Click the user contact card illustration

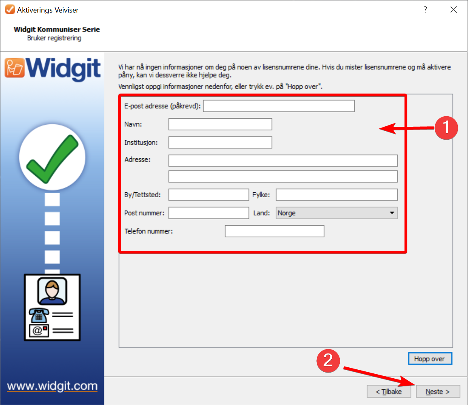(x=52, y=307)
